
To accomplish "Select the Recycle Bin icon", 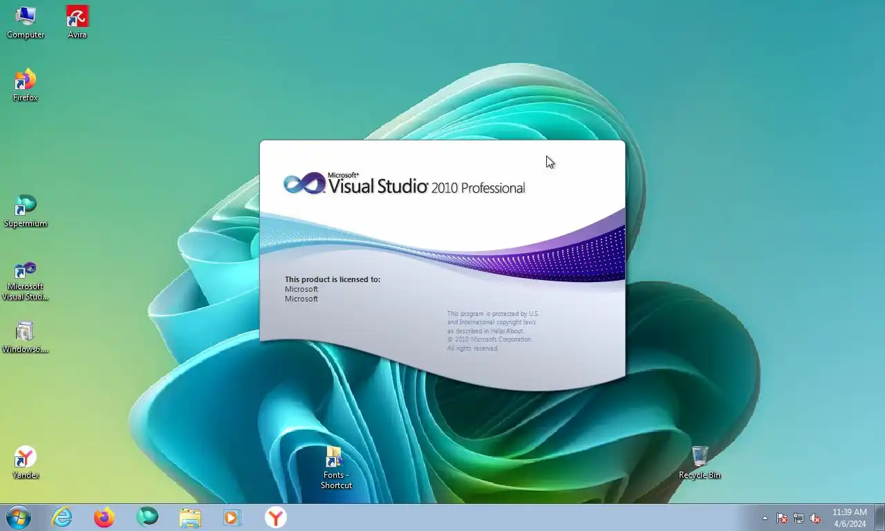I will pos(700,463).
